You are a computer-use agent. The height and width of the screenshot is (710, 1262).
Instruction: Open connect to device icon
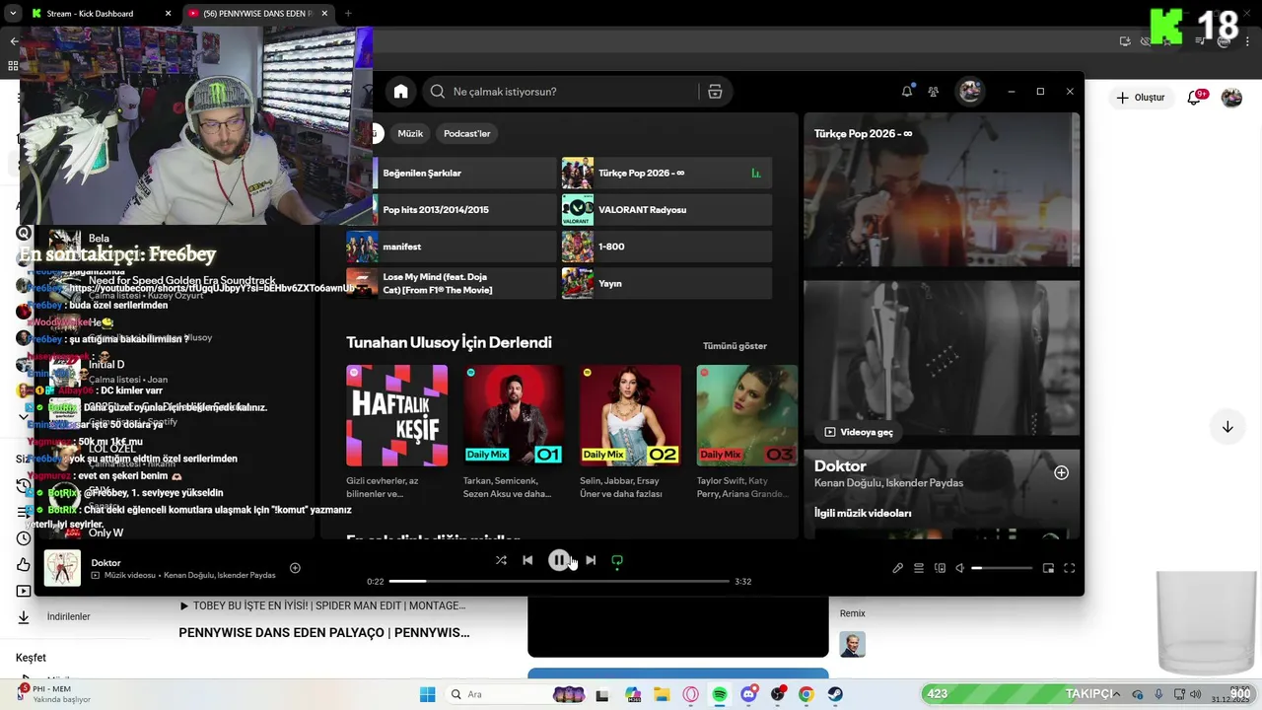point(940,568)
